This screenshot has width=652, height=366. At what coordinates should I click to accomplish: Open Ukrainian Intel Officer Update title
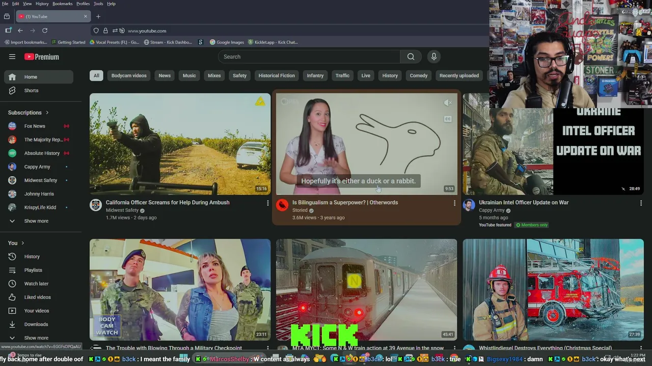click(524, 202)
